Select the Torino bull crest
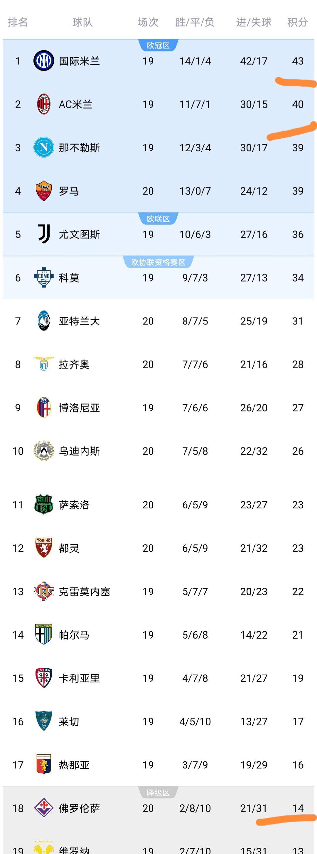Image resolution: width=317 pixels, height=854 pixels. [44, 548]
